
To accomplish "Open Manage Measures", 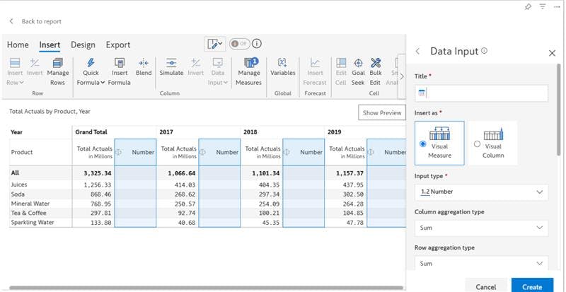I will (x=249, y=64).
